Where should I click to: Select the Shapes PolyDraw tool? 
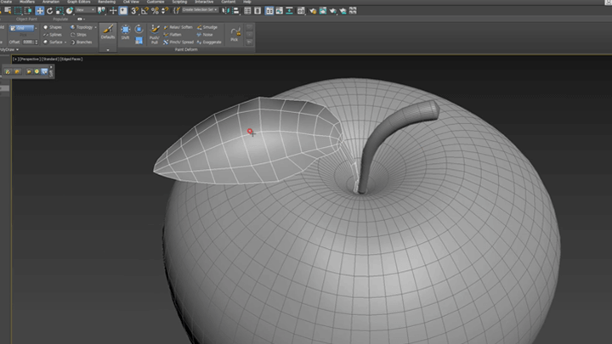tap(53, 27)
